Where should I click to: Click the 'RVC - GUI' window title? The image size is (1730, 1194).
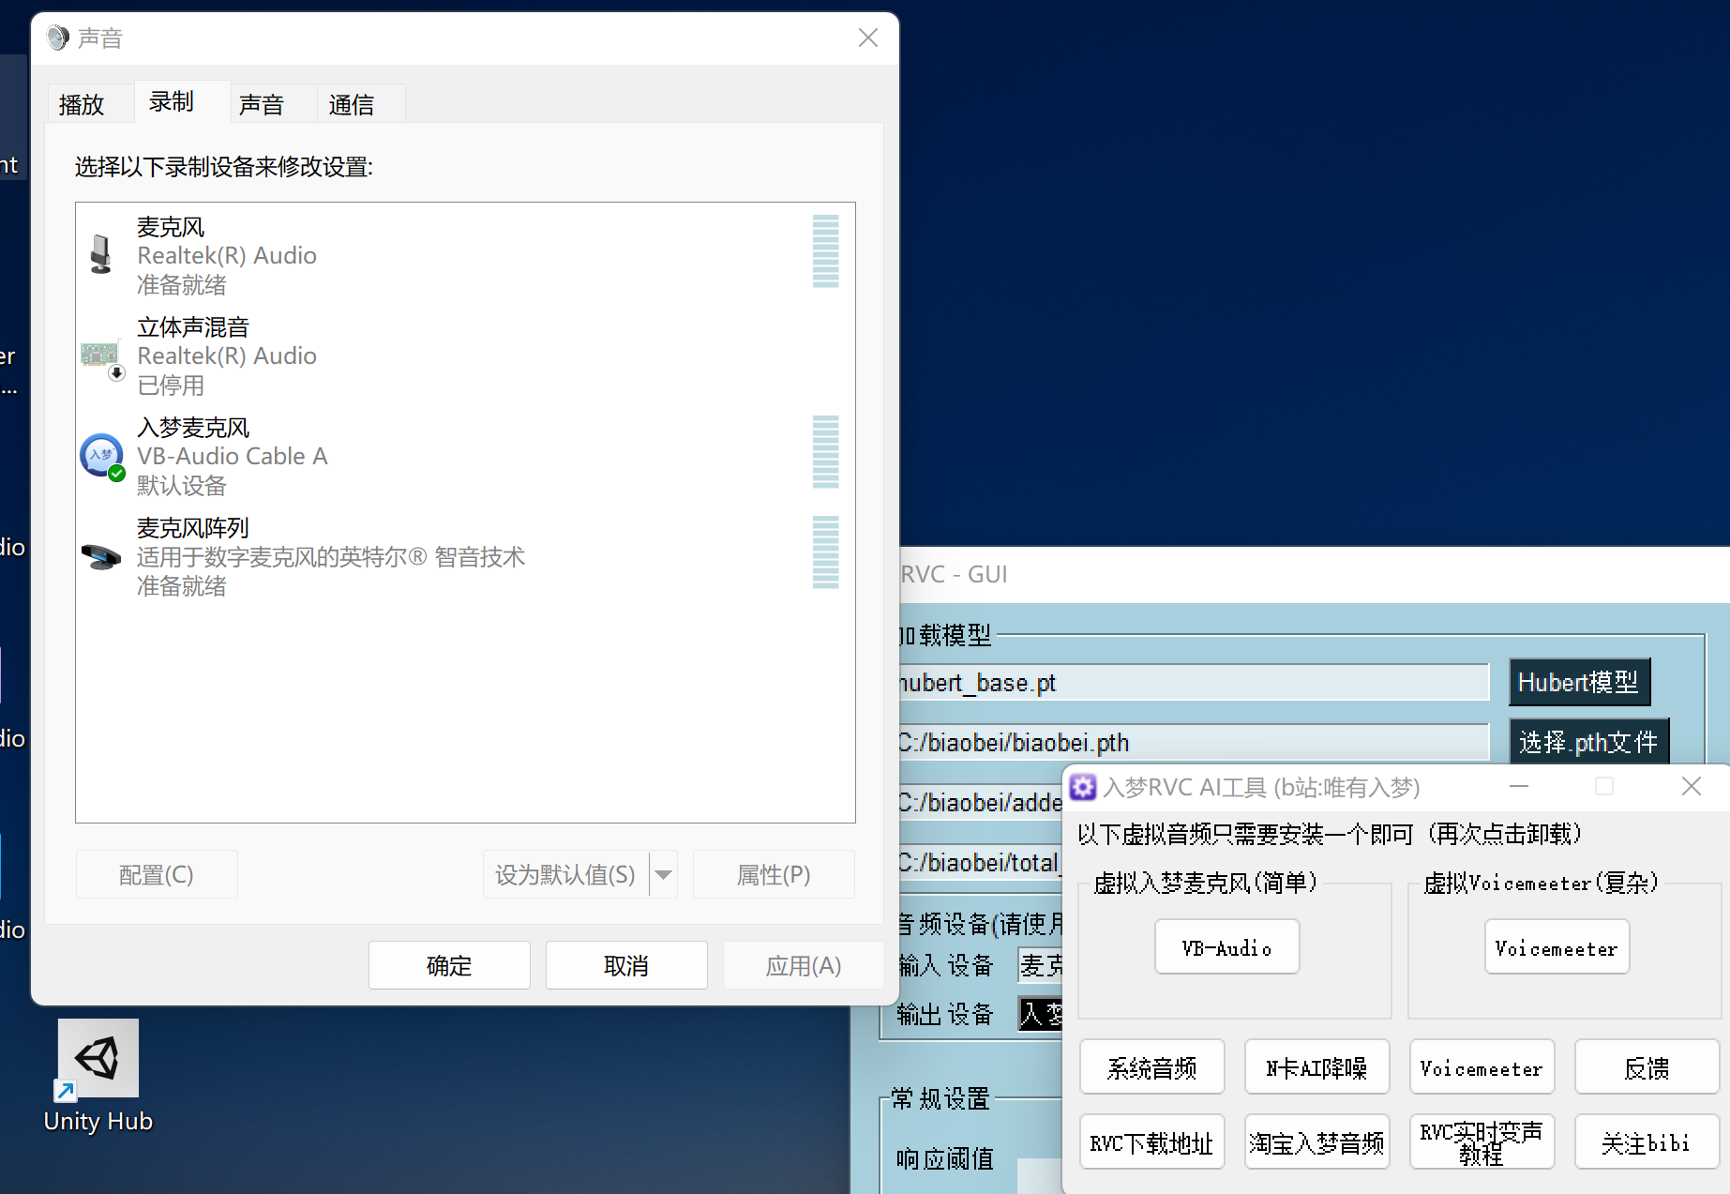coord(954,574)
